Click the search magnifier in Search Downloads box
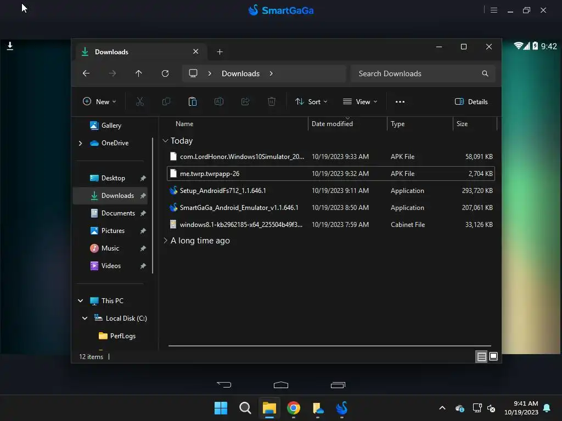Viewport: 562px width, 421px height. (485, 73)
